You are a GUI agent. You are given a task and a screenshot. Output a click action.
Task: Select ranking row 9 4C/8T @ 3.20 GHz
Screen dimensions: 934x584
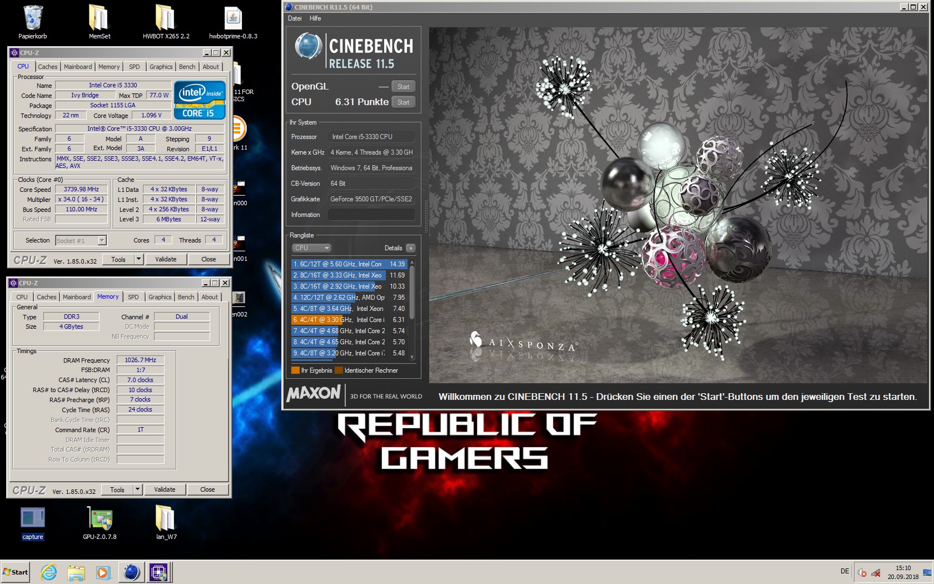coord(349,353)
